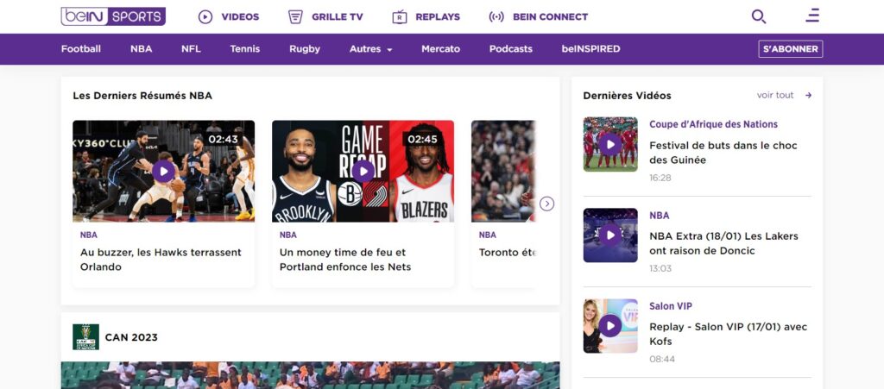Image resolution: width=884 pixels, height=389 pixels.
Task: Click the 13:03 duration text
Action: pyautogui.click(x=660, y=268)
